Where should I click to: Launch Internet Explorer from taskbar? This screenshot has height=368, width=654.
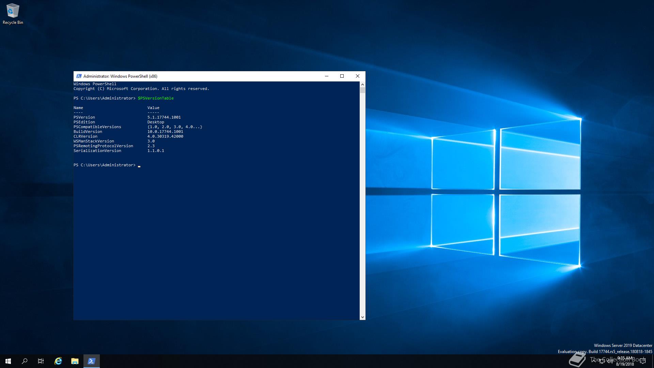pos(58,361)
